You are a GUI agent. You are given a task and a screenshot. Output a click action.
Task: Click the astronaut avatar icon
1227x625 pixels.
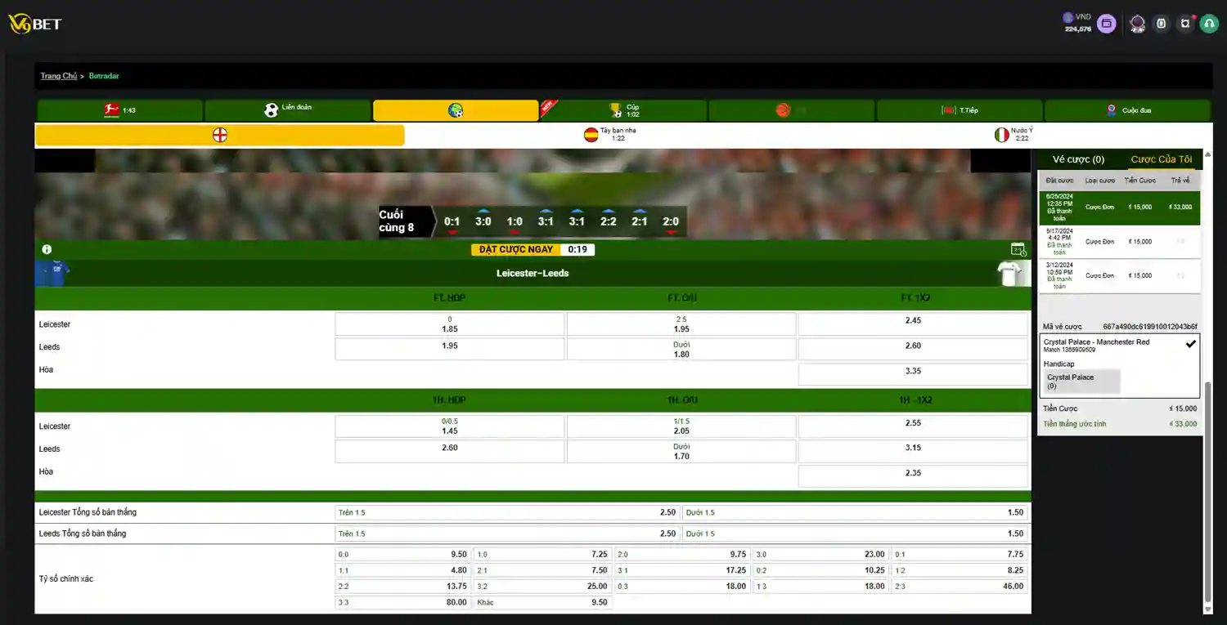click(1137, 24)
